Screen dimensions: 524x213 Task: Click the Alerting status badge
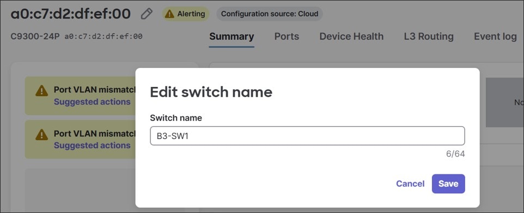pos(186,14)
